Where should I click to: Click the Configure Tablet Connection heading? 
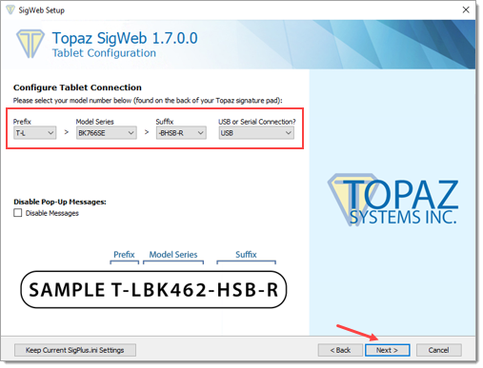(x=77, y=87)
